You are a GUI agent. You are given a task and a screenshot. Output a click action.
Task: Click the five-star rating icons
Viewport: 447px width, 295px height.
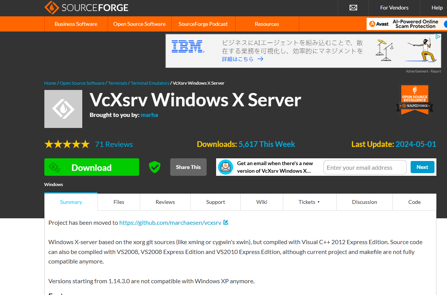(67, 144)
